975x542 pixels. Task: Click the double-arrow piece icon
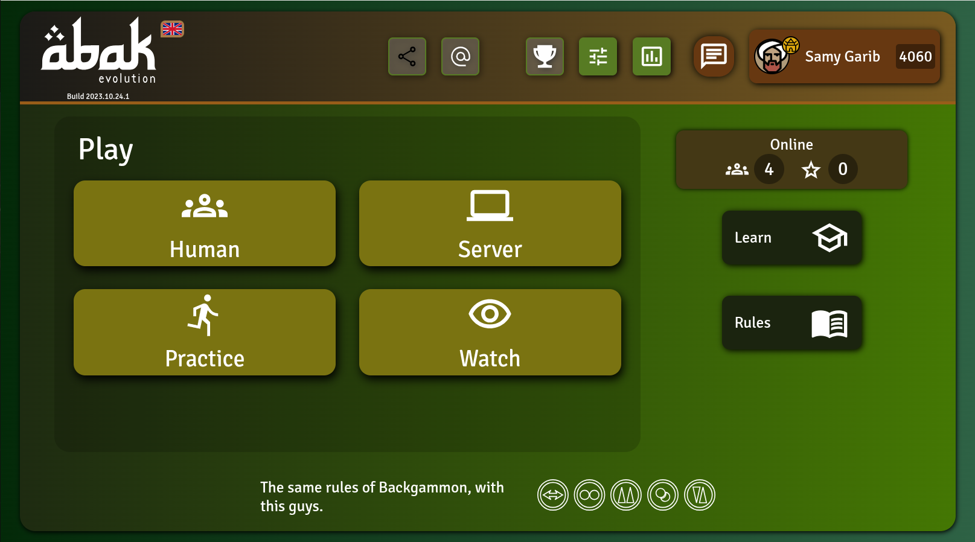point(553,496)
